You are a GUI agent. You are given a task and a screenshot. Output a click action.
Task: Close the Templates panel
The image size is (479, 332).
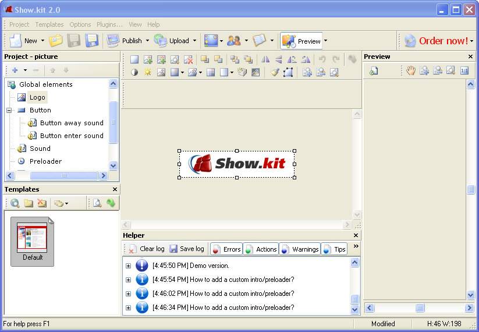[115, 189]
